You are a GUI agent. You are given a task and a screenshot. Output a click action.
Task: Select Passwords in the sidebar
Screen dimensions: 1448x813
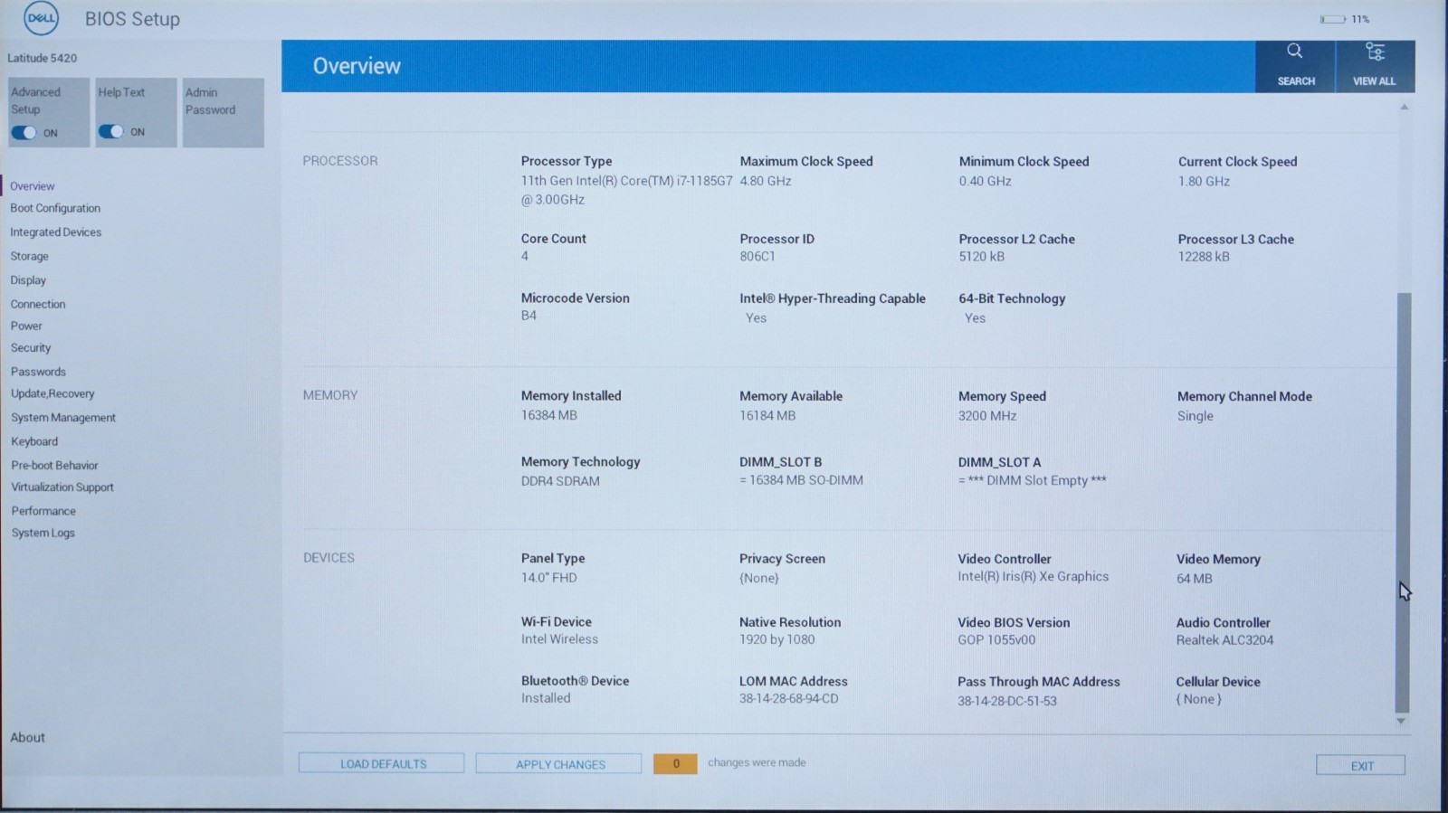[38, 372]
